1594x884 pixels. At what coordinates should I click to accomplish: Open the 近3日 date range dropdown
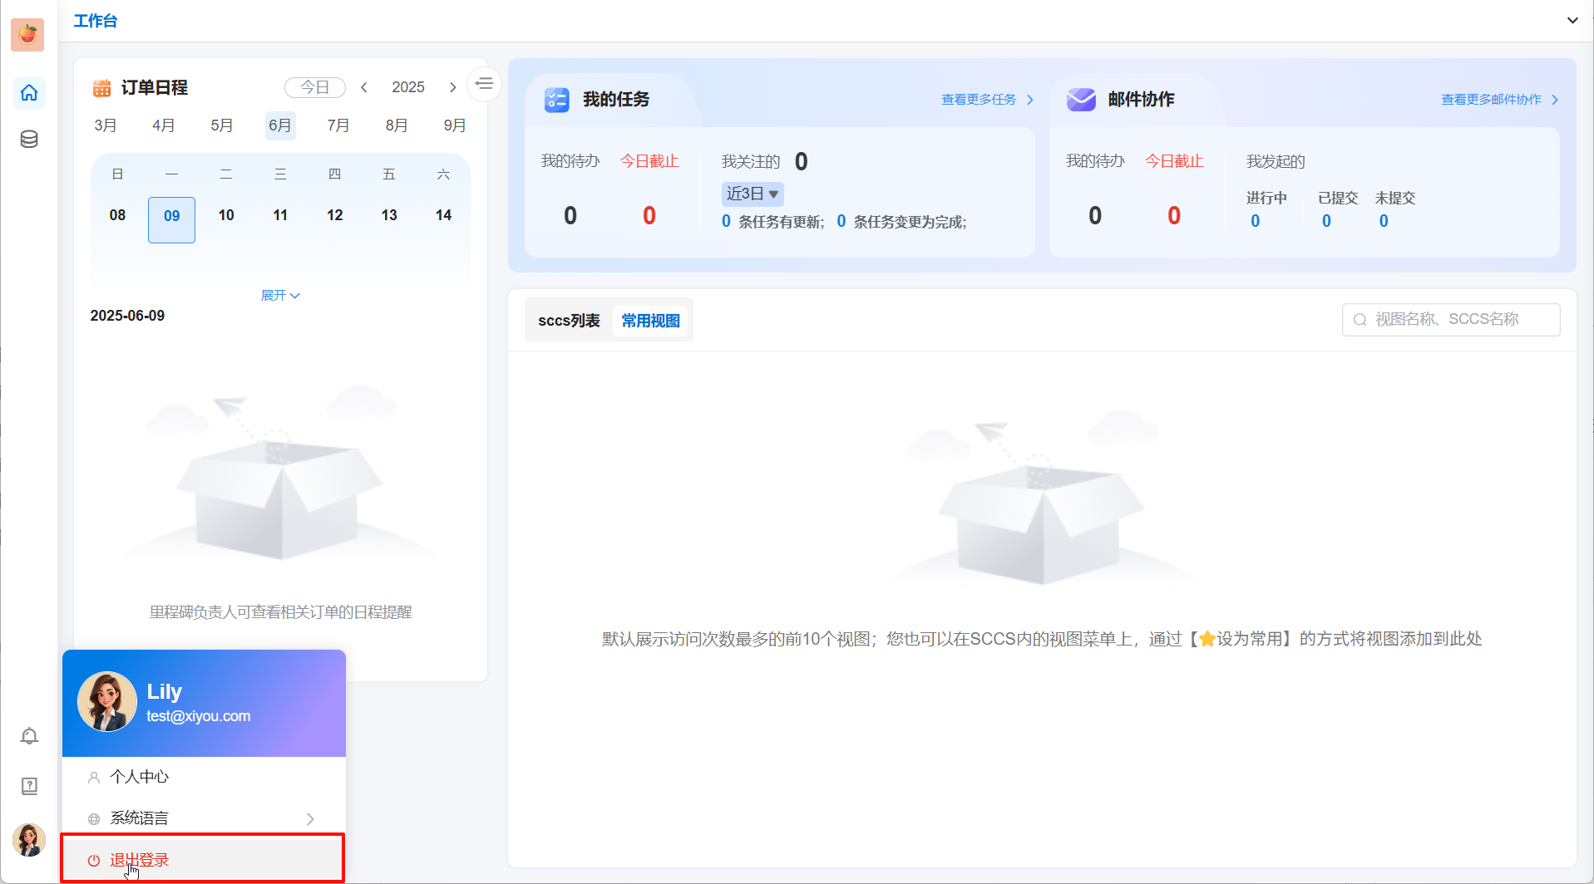[x=752, y=194]
